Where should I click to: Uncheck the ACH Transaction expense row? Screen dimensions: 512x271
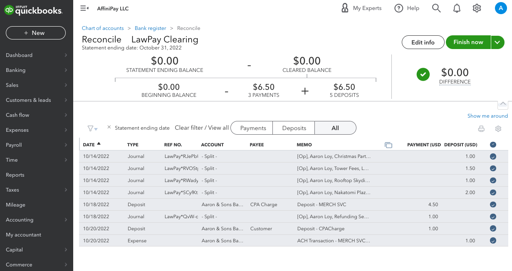pos(493,241)
